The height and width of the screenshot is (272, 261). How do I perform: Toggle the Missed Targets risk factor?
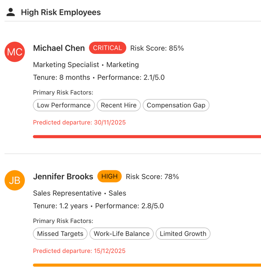(60, 234)
